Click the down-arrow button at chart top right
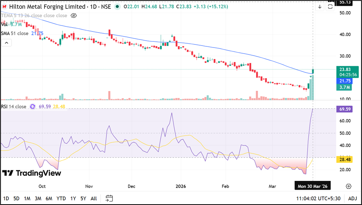Viewport: 362px width, 205px height. point(320,7)
